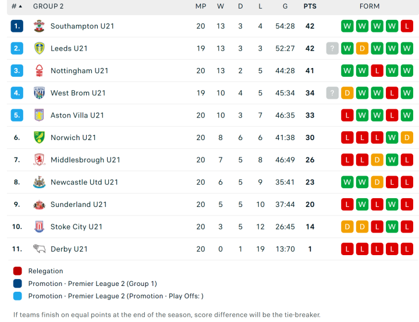419x322 pixels.
Task: Open the Sunderland U21 team link
Action: 79,205
